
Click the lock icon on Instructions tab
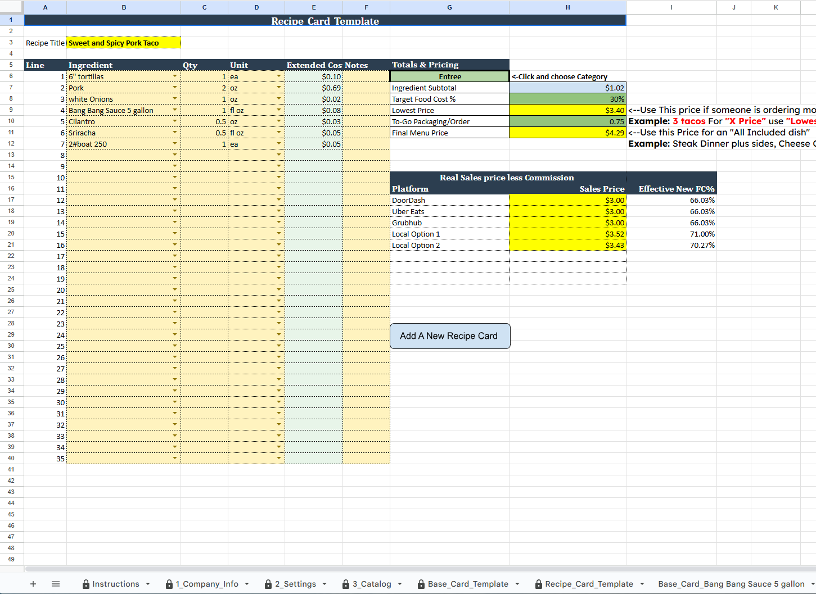(85, 584)
